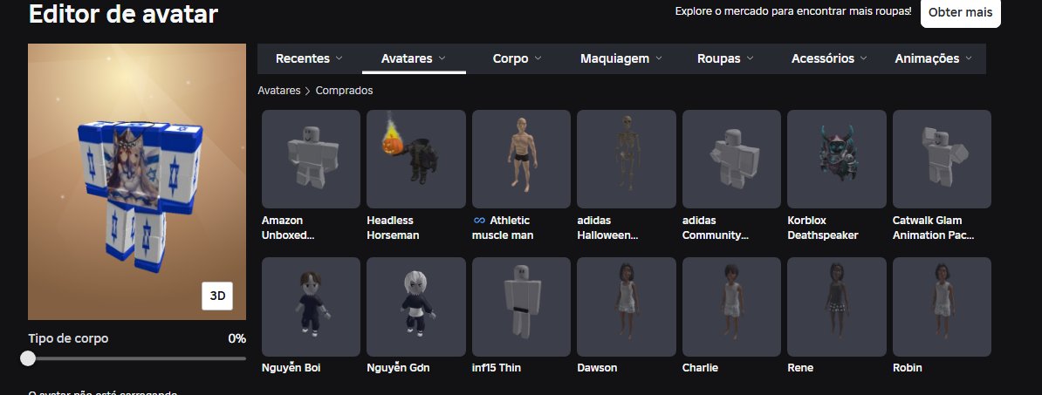Screen dimensions: 1042x395
Task: Click the Rene name label
Action: [x=800, y=368]
